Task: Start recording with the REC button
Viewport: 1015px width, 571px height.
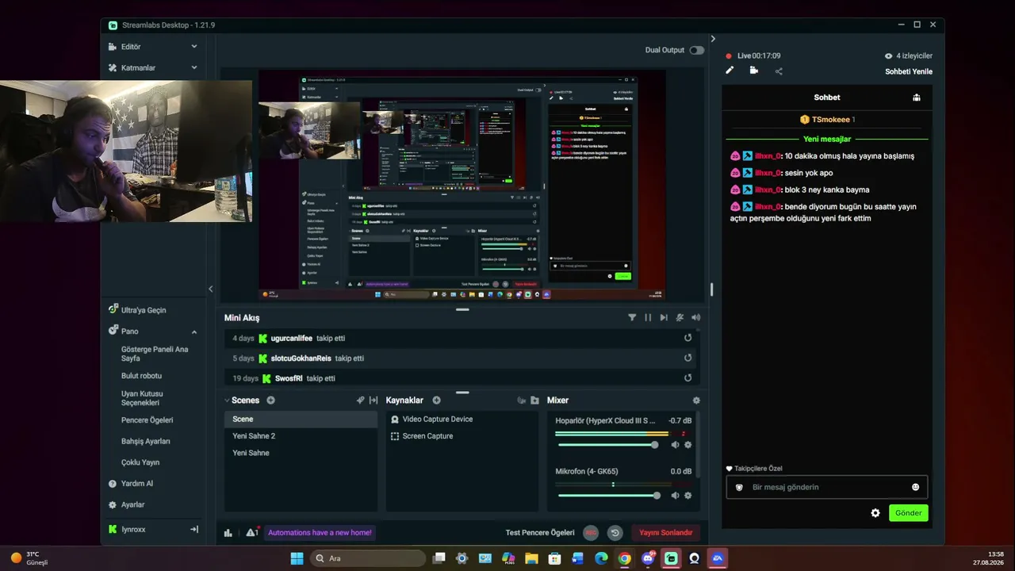Action: [591, 533]
